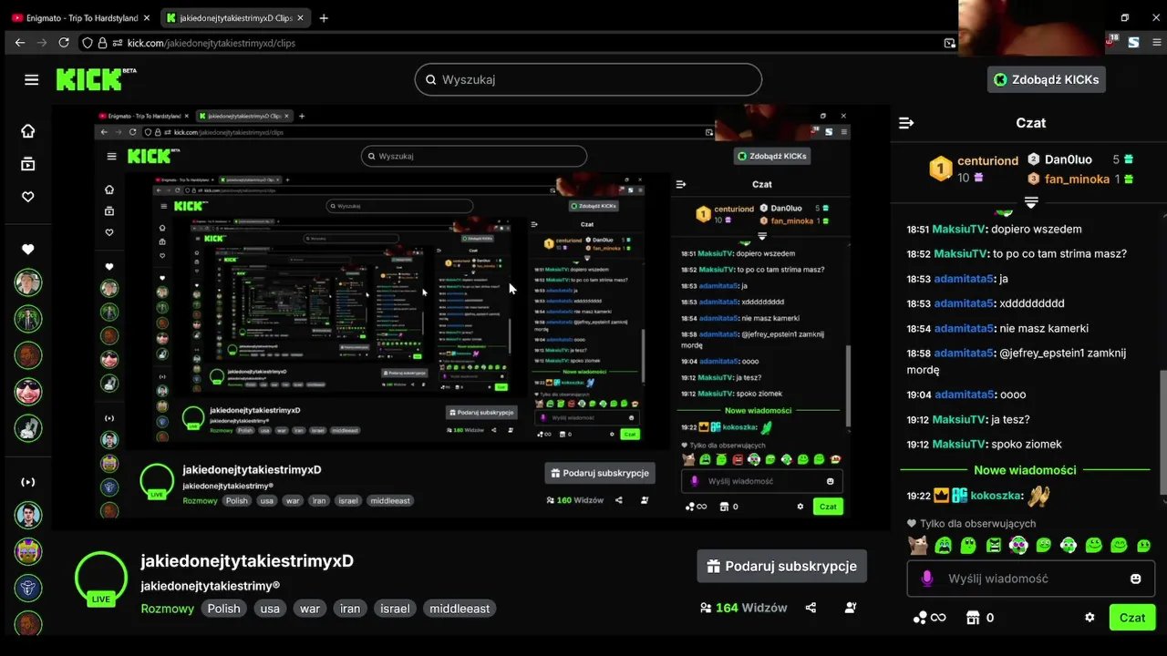Open the browse categories icon in sidebar
The width and height of the screenshot is (1167, 656).
[28, 164]
